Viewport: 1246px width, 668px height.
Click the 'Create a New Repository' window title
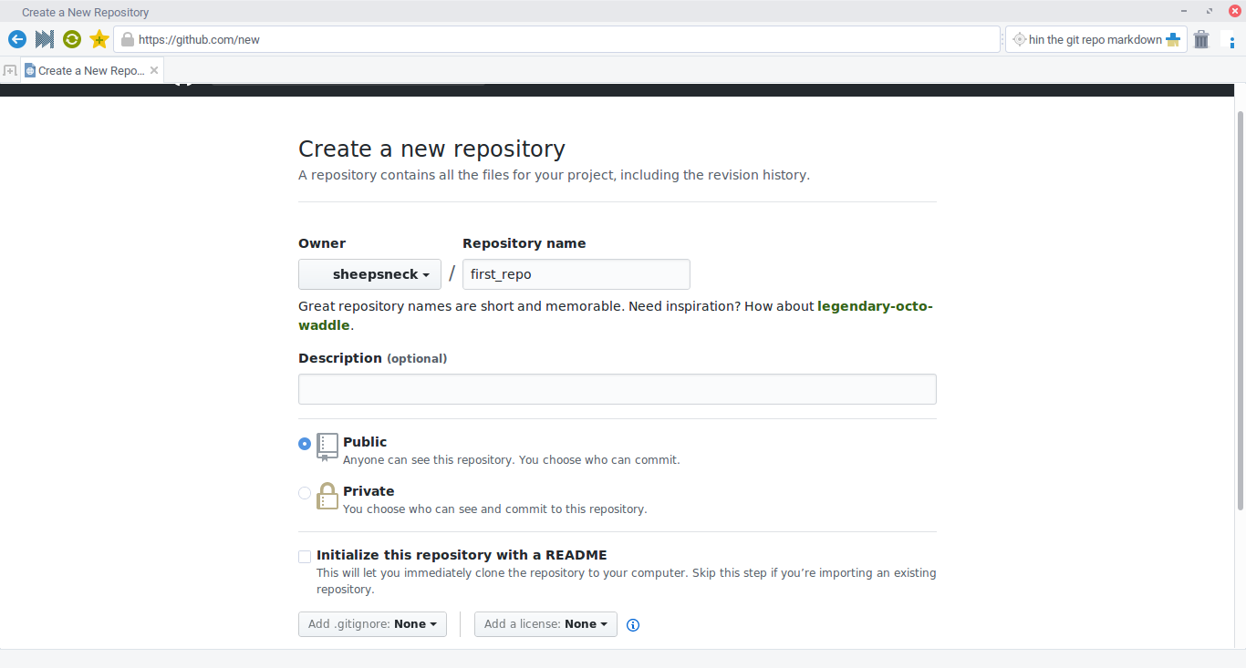pyautogui.click(x=86, y=12)
